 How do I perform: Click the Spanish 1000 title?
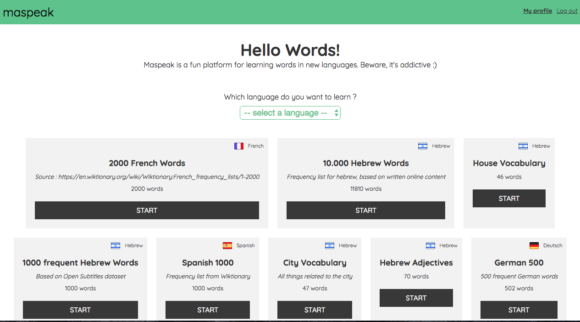click(x=208, y=263)
